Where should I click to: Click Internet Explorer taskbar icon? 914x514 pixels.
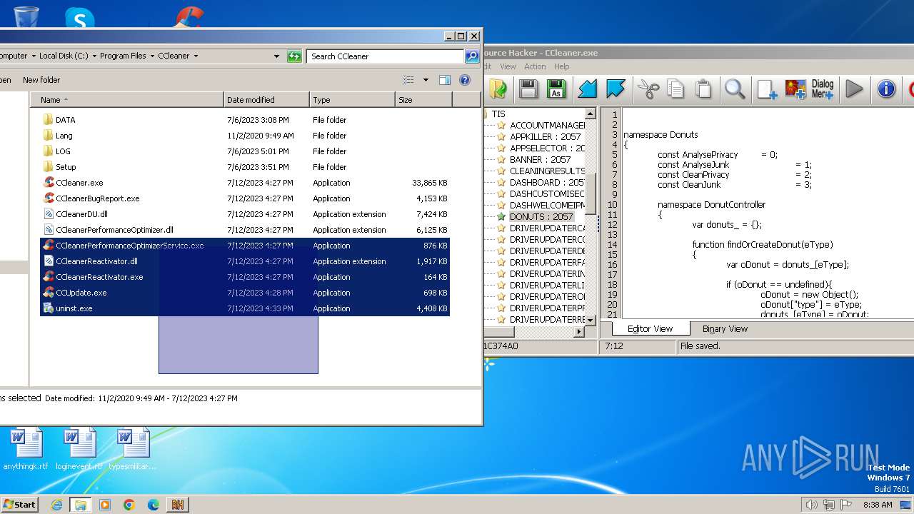pyautogui.click(x=56, y=504)
